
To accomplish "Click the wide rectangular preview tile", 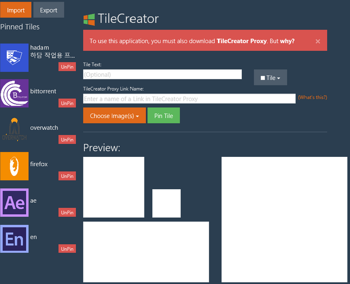I will [146, 252].
